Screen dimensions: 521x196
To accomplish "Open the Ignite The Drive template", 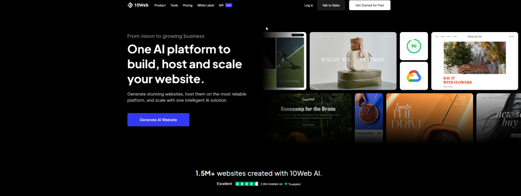I will pyautogui.click(x=429, y=118).
